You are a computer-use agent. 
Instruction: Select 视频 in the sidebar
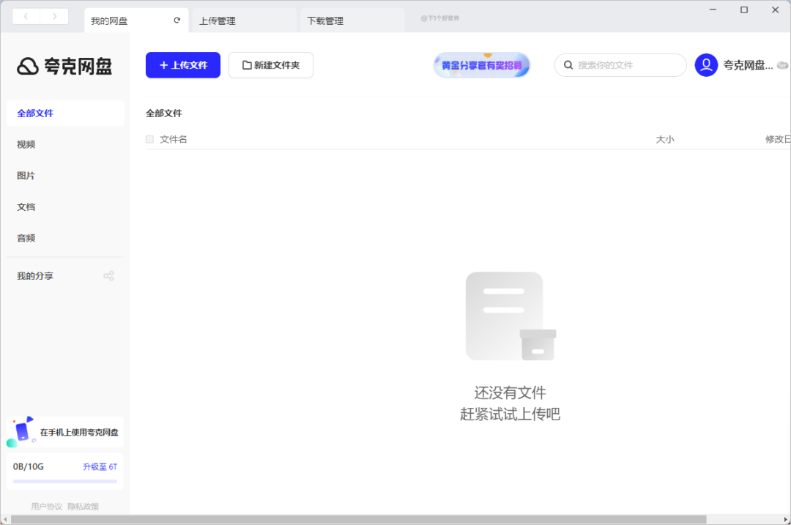point(26,144)
